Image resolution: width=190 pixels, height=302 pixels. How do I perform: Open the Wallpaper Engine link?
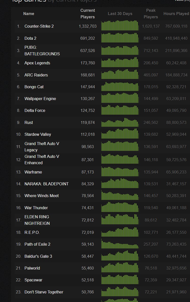pos(40,99)
